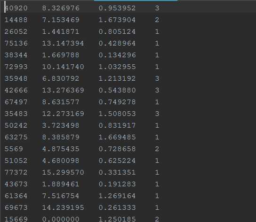Image resolution: width=256 pixels, height=222 pixels.
Task: Place cursor on 14.239195
Action: tap(63, 207)
